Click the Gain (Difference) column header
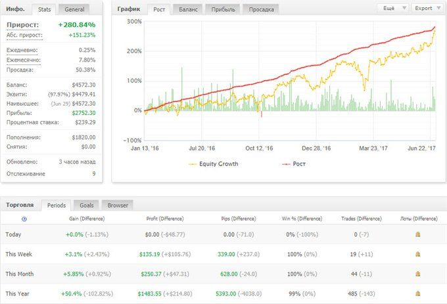Image resolution: width=447 pixels, height=304 pixels. (87, 219)
